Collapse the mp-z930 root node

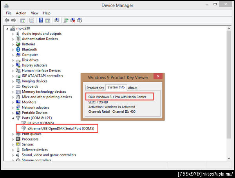pyautogui.click(x=7, y=29)
